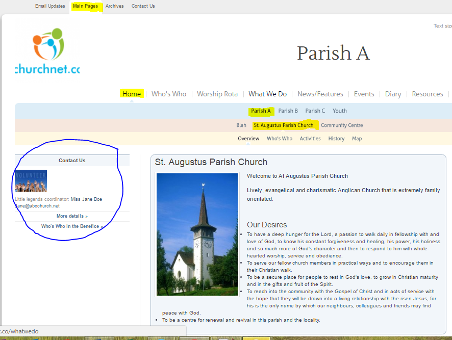Open Contact Us in top bar
This screenshot has height=340, width=452.
tap(143, 6)
